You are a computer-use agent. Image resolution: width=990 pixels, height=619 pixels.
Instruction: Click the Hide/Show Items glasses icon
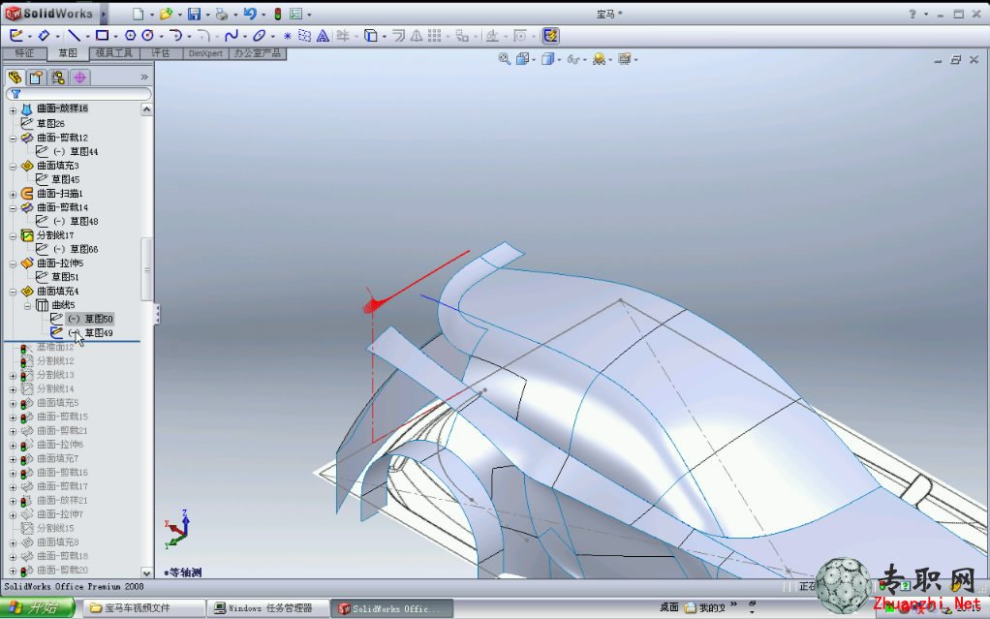pos(572,59)
